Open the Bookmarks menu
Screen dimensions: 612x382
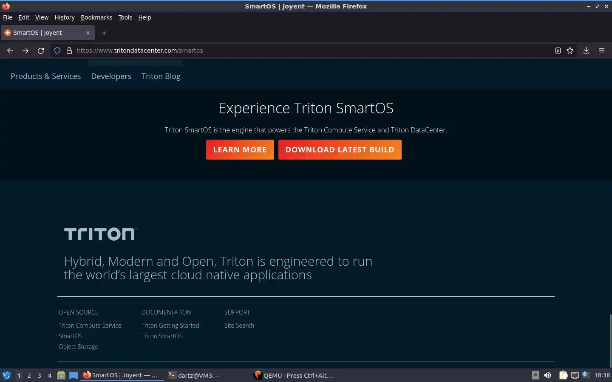(x=96, y=17)
